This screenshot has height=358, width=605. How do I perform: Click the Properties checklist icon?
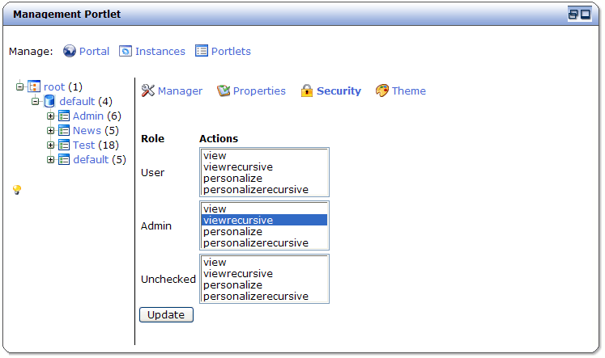click(x=224, y=91)
